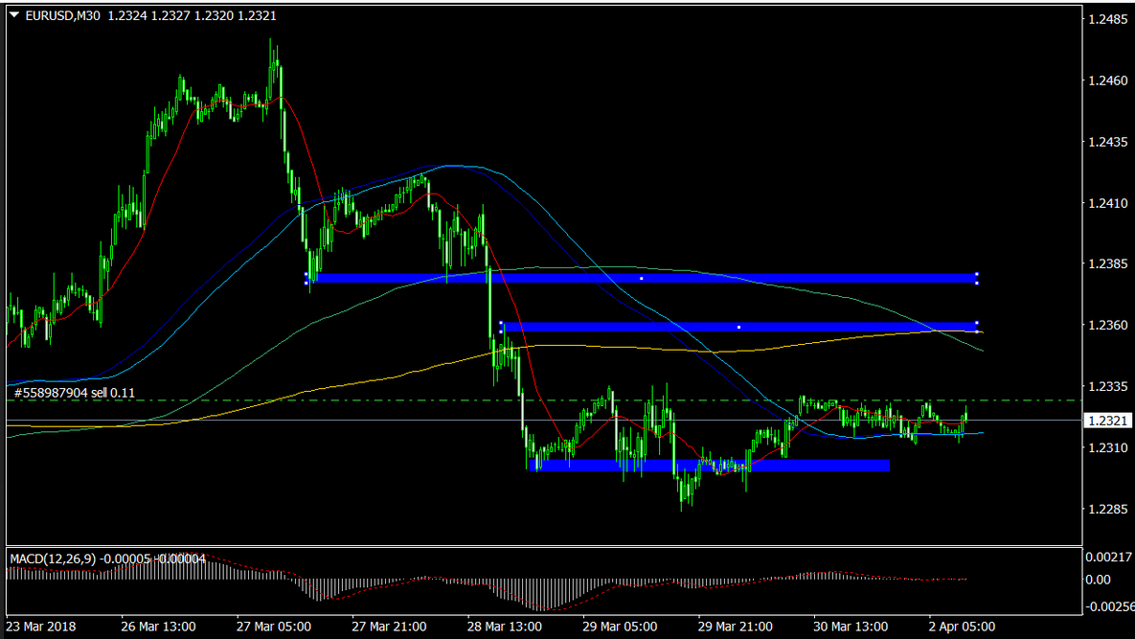Click the center handle of the upper blue rectangle
1135x639 pixels.
tap(641, 278)
